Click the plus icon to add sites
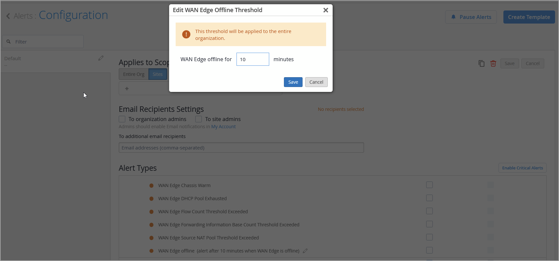 click(x=127, y=89)
